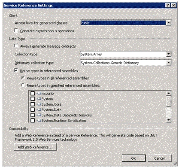Image resolution: width=179 pixels, height=167 pixels.
Task: Select the System.Data.DataSetExtensions entry text
Action: click(x=67, y=115)
